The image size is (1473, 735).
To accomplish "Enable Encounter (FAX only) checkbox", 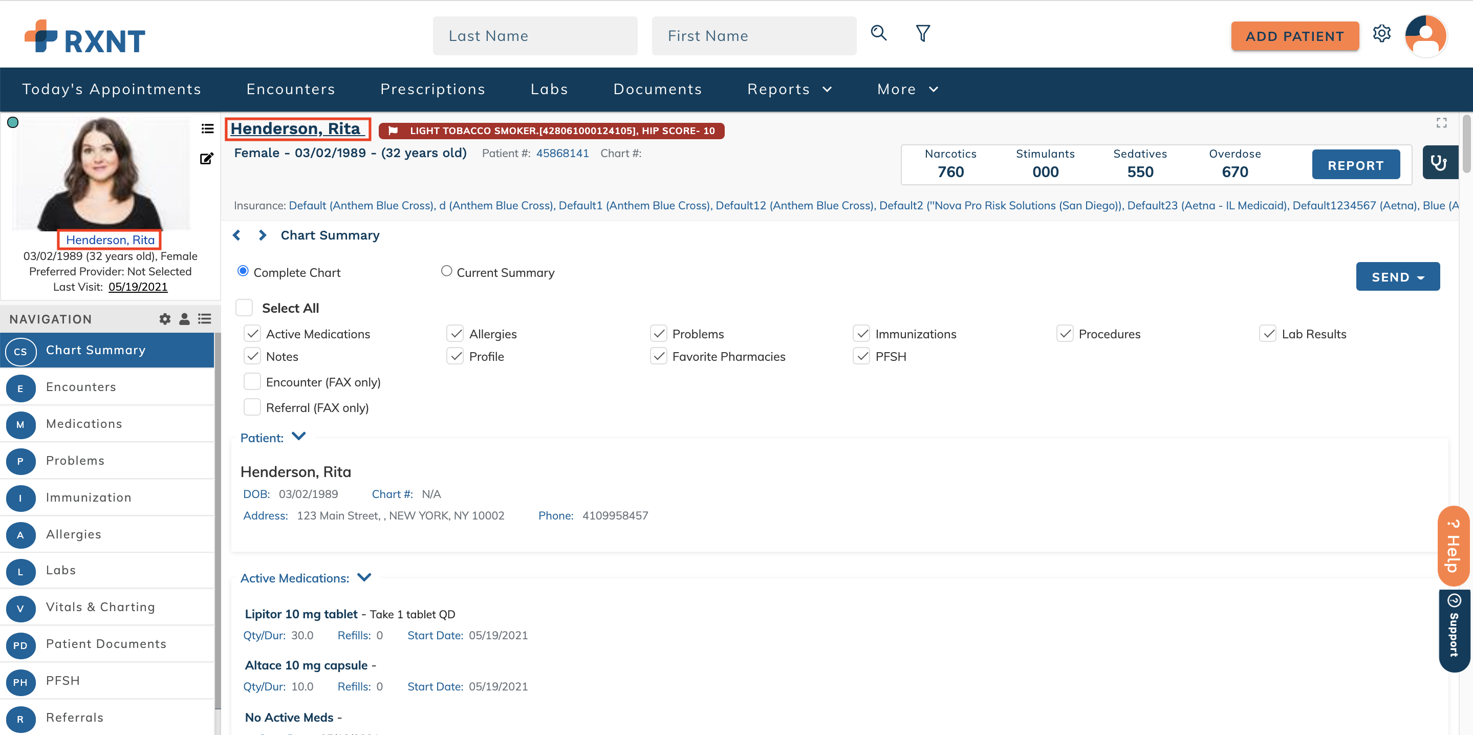I will pyautogui.click(x=252, y=381).
